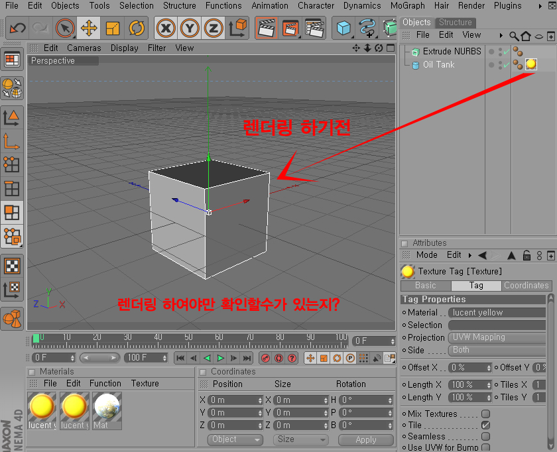Enable the Seamless checkbox
The width and height of the screenshot is (557, 452).
coord(485,436)
